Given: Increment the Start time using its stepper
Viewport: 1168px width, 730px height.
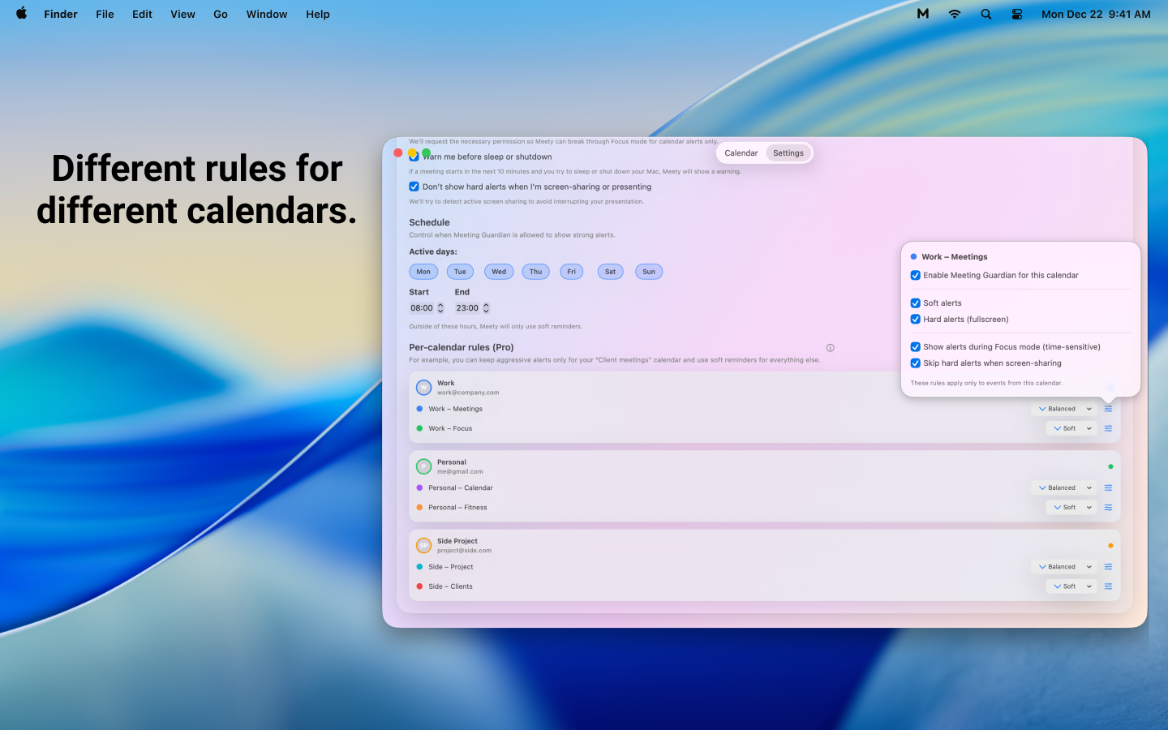Looking at the screenshot, I should pyautogui.click(x=440, y=304).
